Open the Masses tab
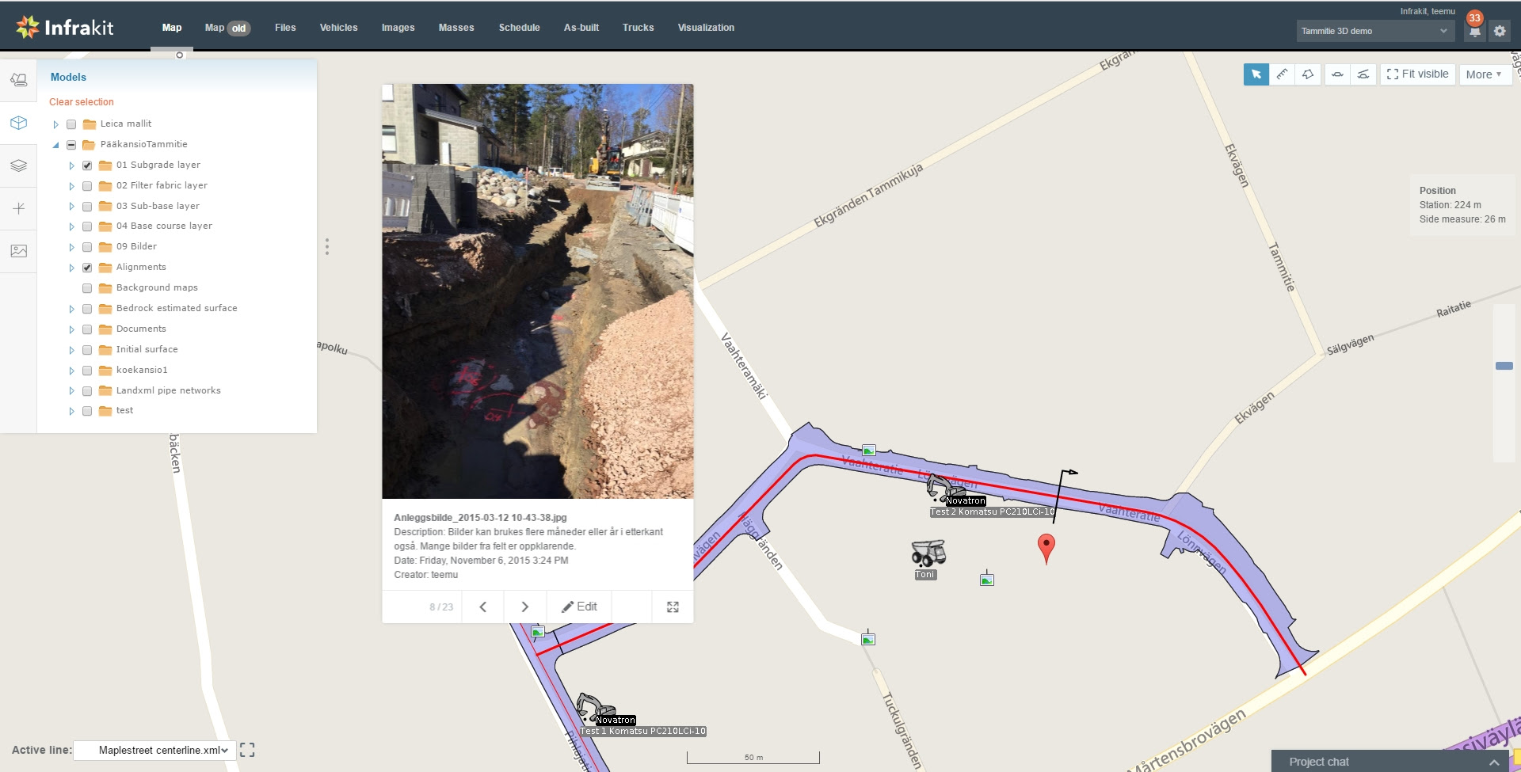The height and width of the screenshot is (772, 1521). tap(456, 28)
